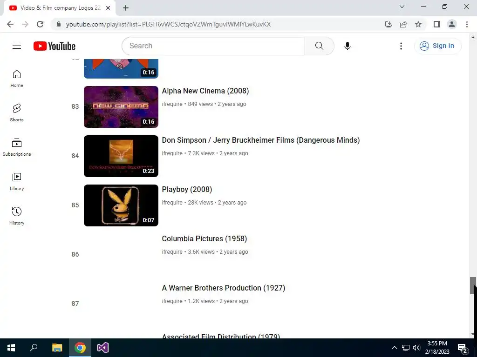Open Subscriptions in sidebar
The width and height of the screenshot is (477, 357).
[17, 147]
